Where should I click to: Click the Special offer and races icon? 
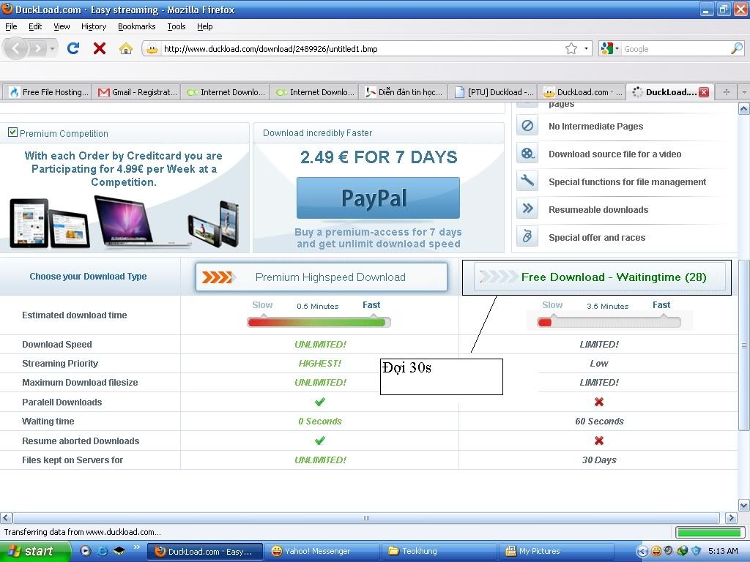[x=527, y=236]
